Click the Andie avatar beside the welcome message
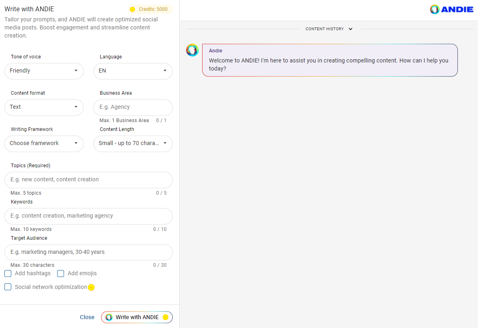This screenshot has width=478, height=328. 192,50
